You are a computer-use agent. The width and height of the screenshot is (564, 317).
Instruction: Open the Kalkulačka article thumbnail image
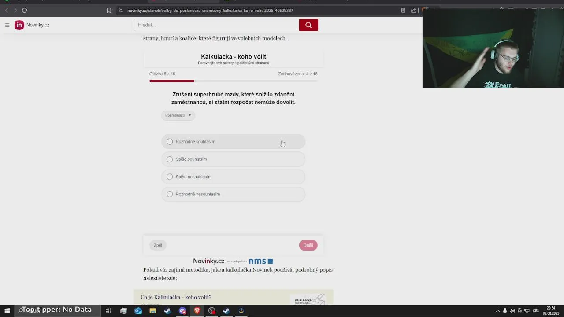coord(308,299)
